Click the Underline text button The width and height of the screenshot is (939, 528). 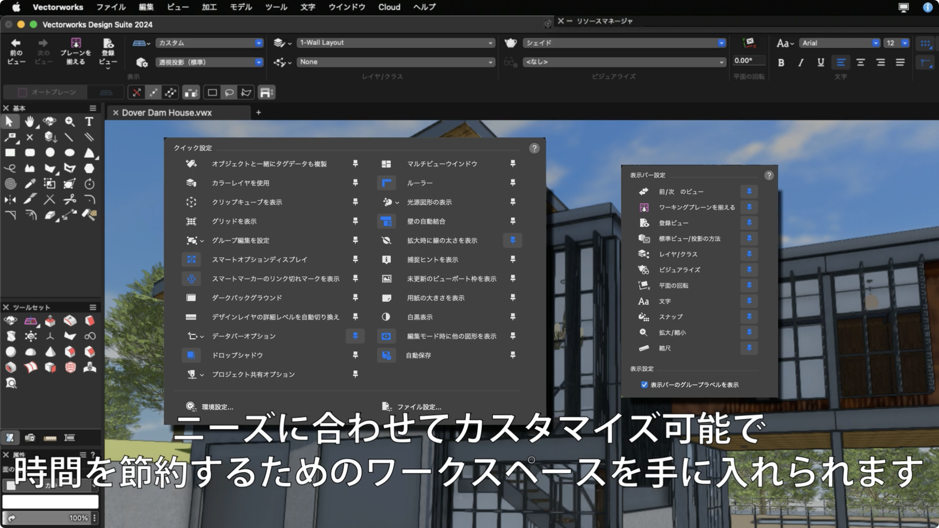pyautogui.click(x=821, y=63)
